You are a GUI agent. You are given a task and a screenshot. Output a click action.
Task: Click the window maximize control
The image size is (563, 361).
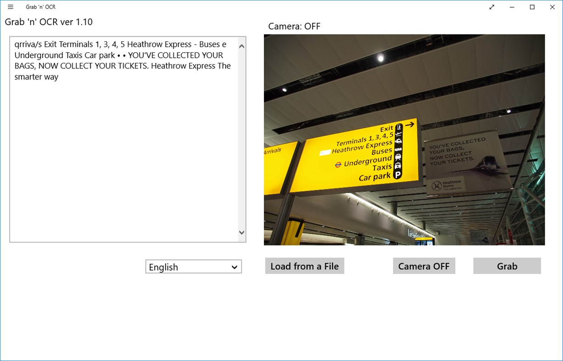[531, 7]
